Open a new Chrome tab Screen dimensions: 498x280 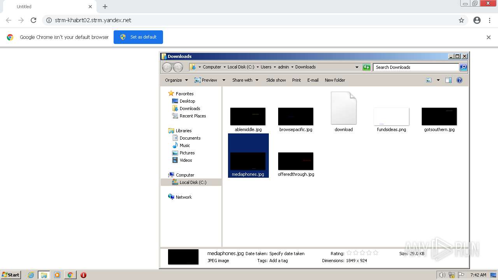105,7
